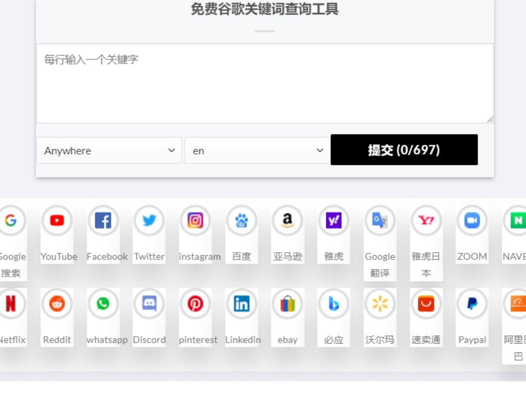Focus the keyword input textarea
This screenshot has height=394, width=526.
(265, 84)
